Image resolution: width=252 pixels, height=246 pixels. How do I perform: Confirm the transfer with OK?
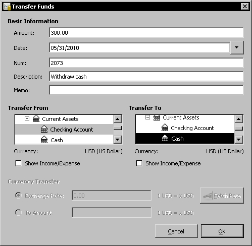pos(222,231)
